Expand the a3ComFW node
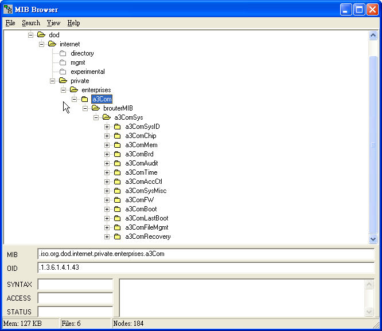Screen dimensions: 382x331 point(107,200)
